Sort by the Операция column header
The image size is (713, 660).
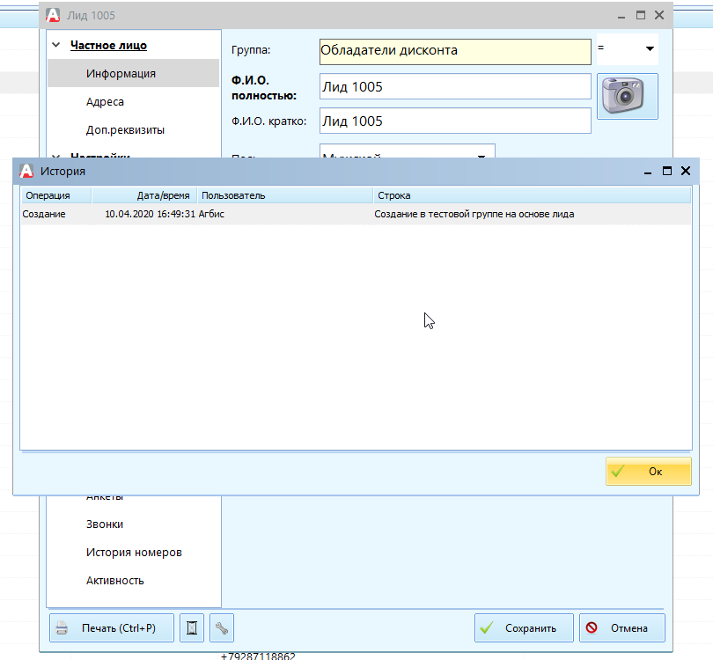56,195
